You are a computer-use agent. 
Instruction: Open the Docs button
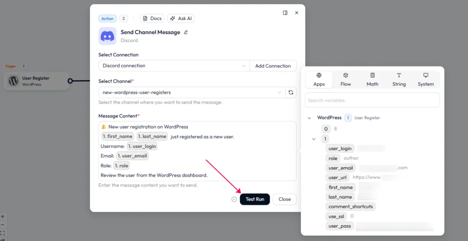(152, 19)
